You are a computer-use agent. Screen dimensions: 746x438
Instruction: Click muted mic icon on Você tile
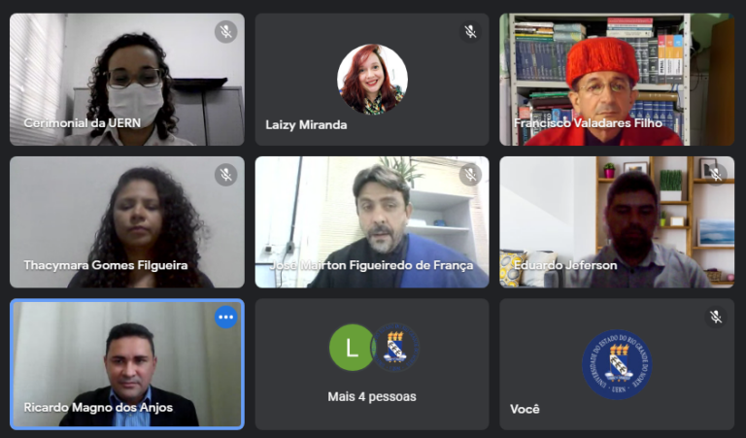click(x=716, y=317)
